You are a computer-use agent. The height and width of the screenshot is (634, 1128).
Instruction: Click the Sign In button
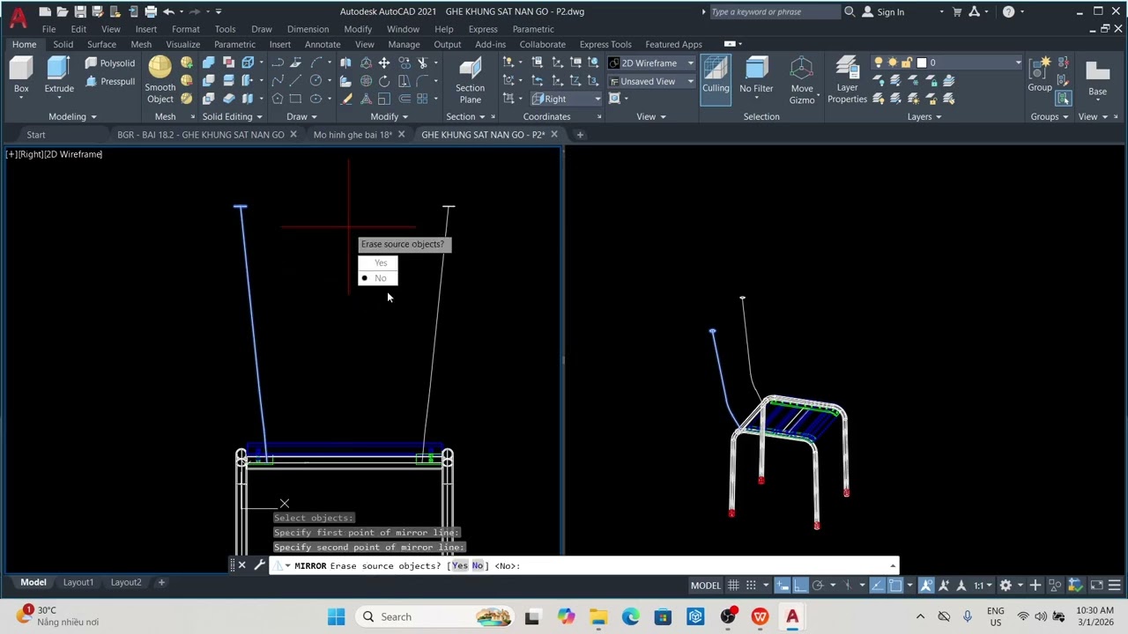883,11
